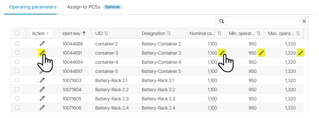Sort by Nominal capacity column

click(219, 34)
